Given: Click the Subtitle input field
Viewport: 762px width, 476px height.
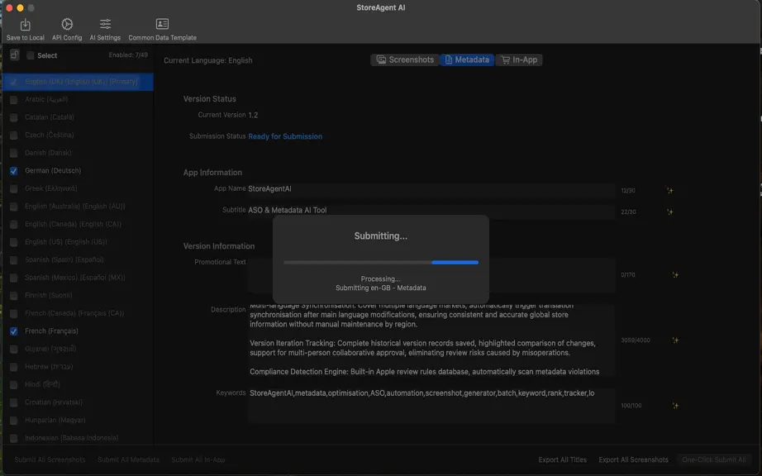Looking at the screenshot, I should click(x=431, y=210).
